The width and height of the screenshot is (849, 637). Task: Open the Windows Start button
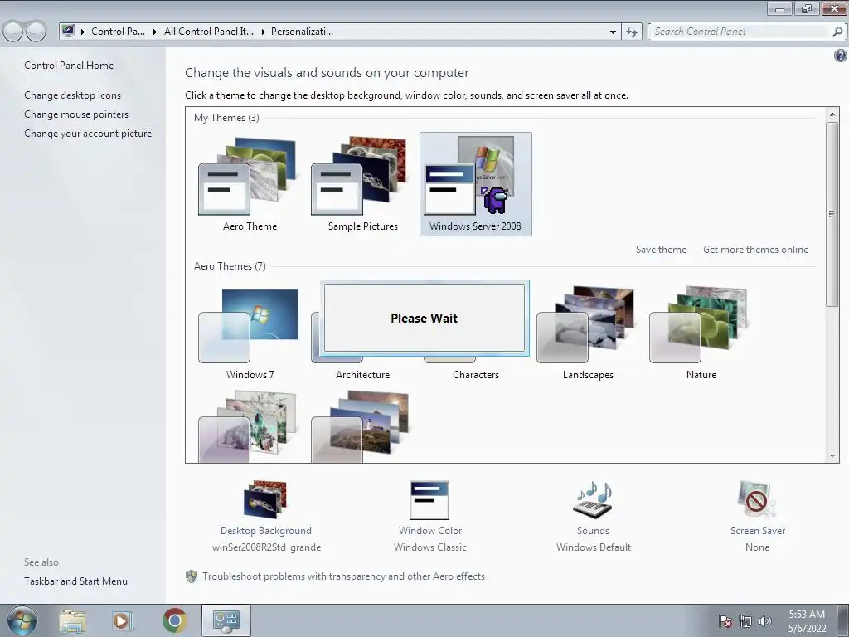[x=22, y=620]
